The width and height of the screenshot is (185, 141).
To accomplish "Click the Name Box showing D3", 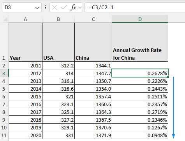I will pos(22,7).
